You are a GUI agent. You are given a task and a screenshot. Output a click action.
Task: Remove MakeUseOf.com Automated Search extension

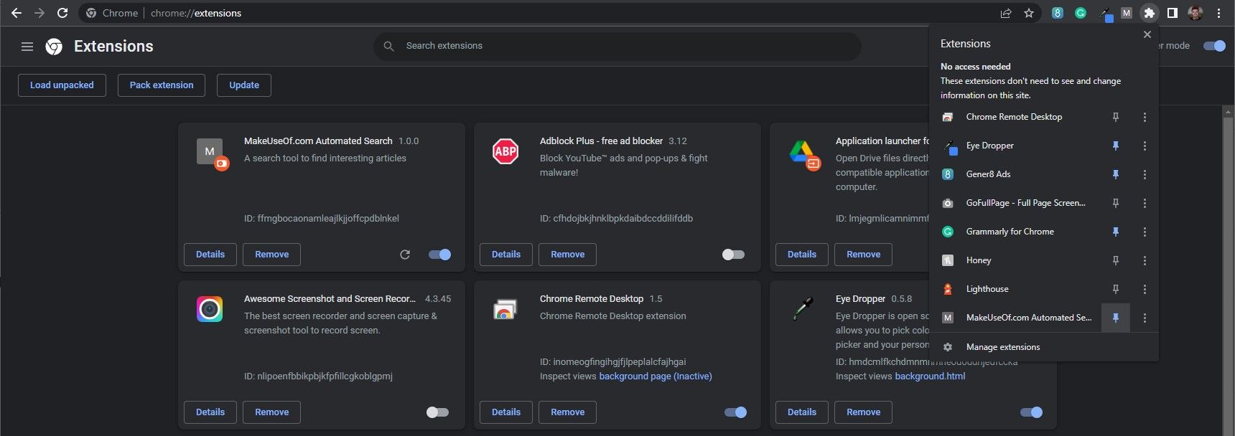click(272, 255)
